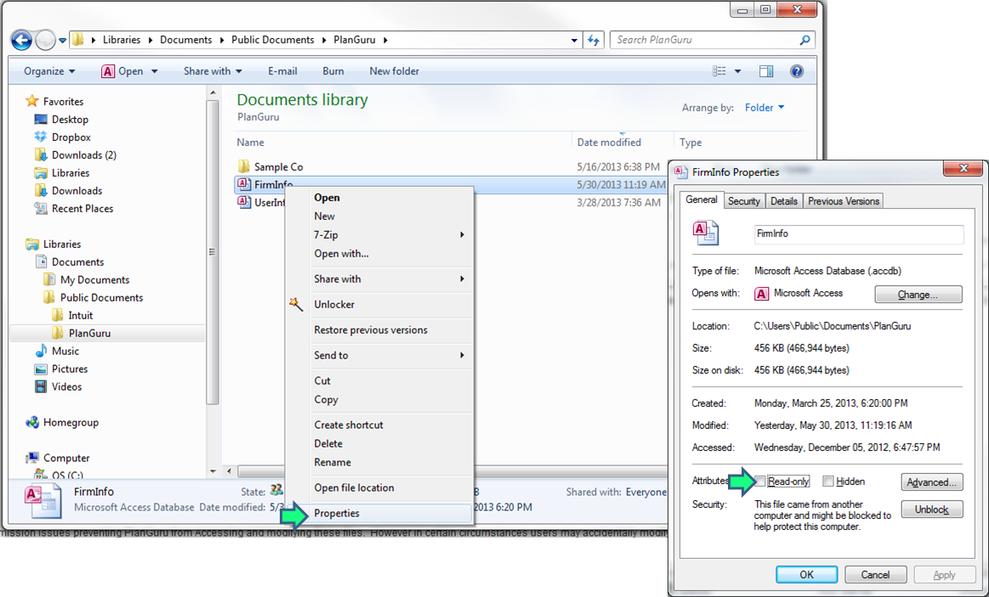Confirm the Properties dialog with OK
Image resolution: width=989 pixels, height=597 pixels.
807,574
